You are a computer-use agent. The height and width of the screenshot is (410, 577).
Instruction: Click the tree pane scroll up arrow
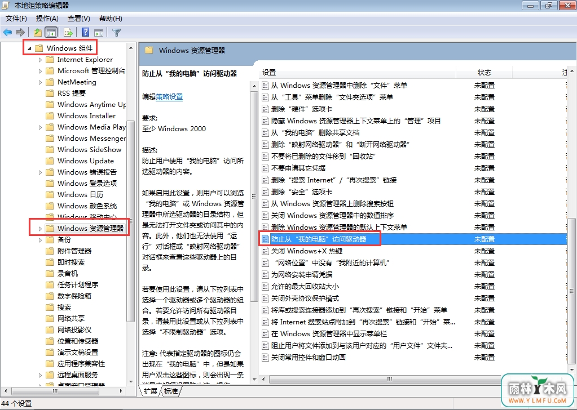pos(131,48)
